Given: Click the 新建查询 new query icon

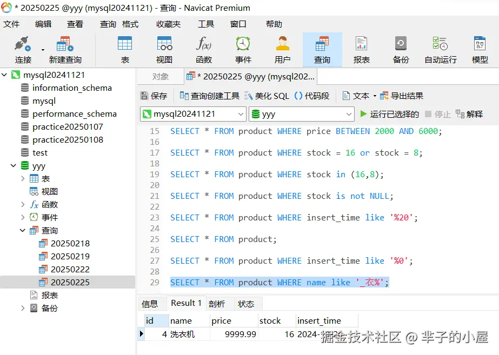Looking at the screenshot, I should [x=65, y=50].
